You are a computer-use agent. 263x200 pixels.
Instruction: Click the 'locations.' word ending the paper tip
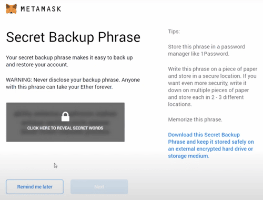coord(180,104)
